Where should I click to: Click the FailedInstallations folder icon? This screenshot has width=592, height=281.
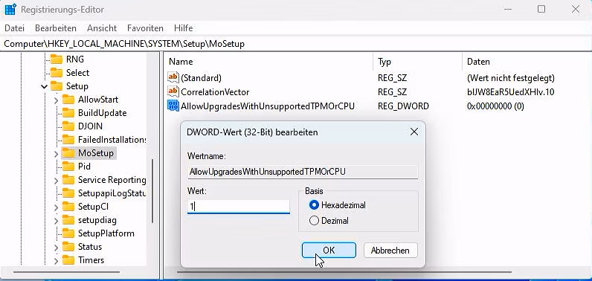coord(68,140)
